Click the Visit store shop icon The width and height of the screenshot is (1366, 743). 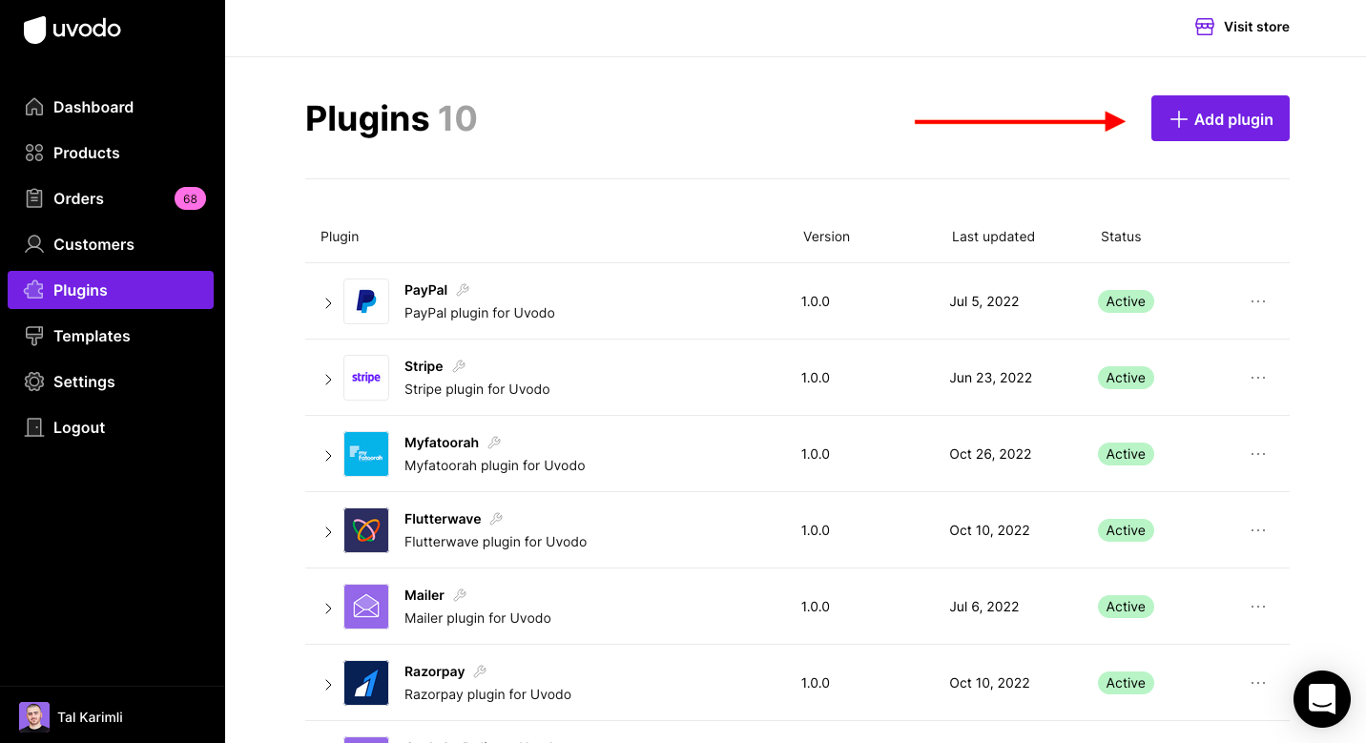(1205, 27)
